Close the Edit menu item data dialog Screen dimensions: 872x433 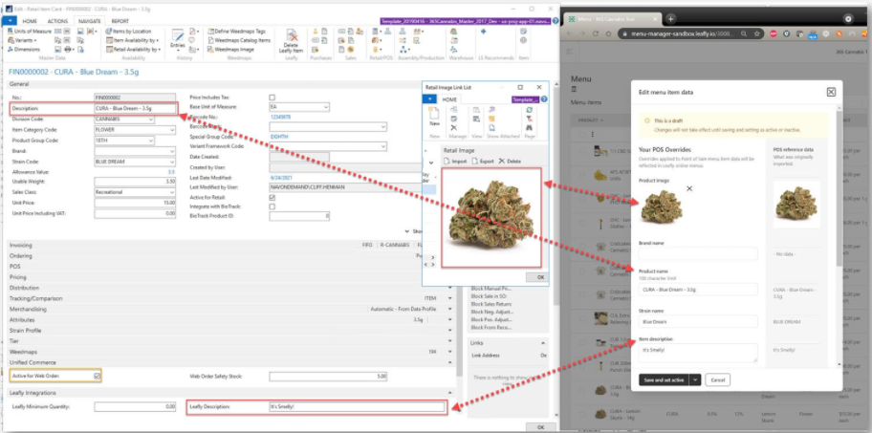click(x=831, y=93)
